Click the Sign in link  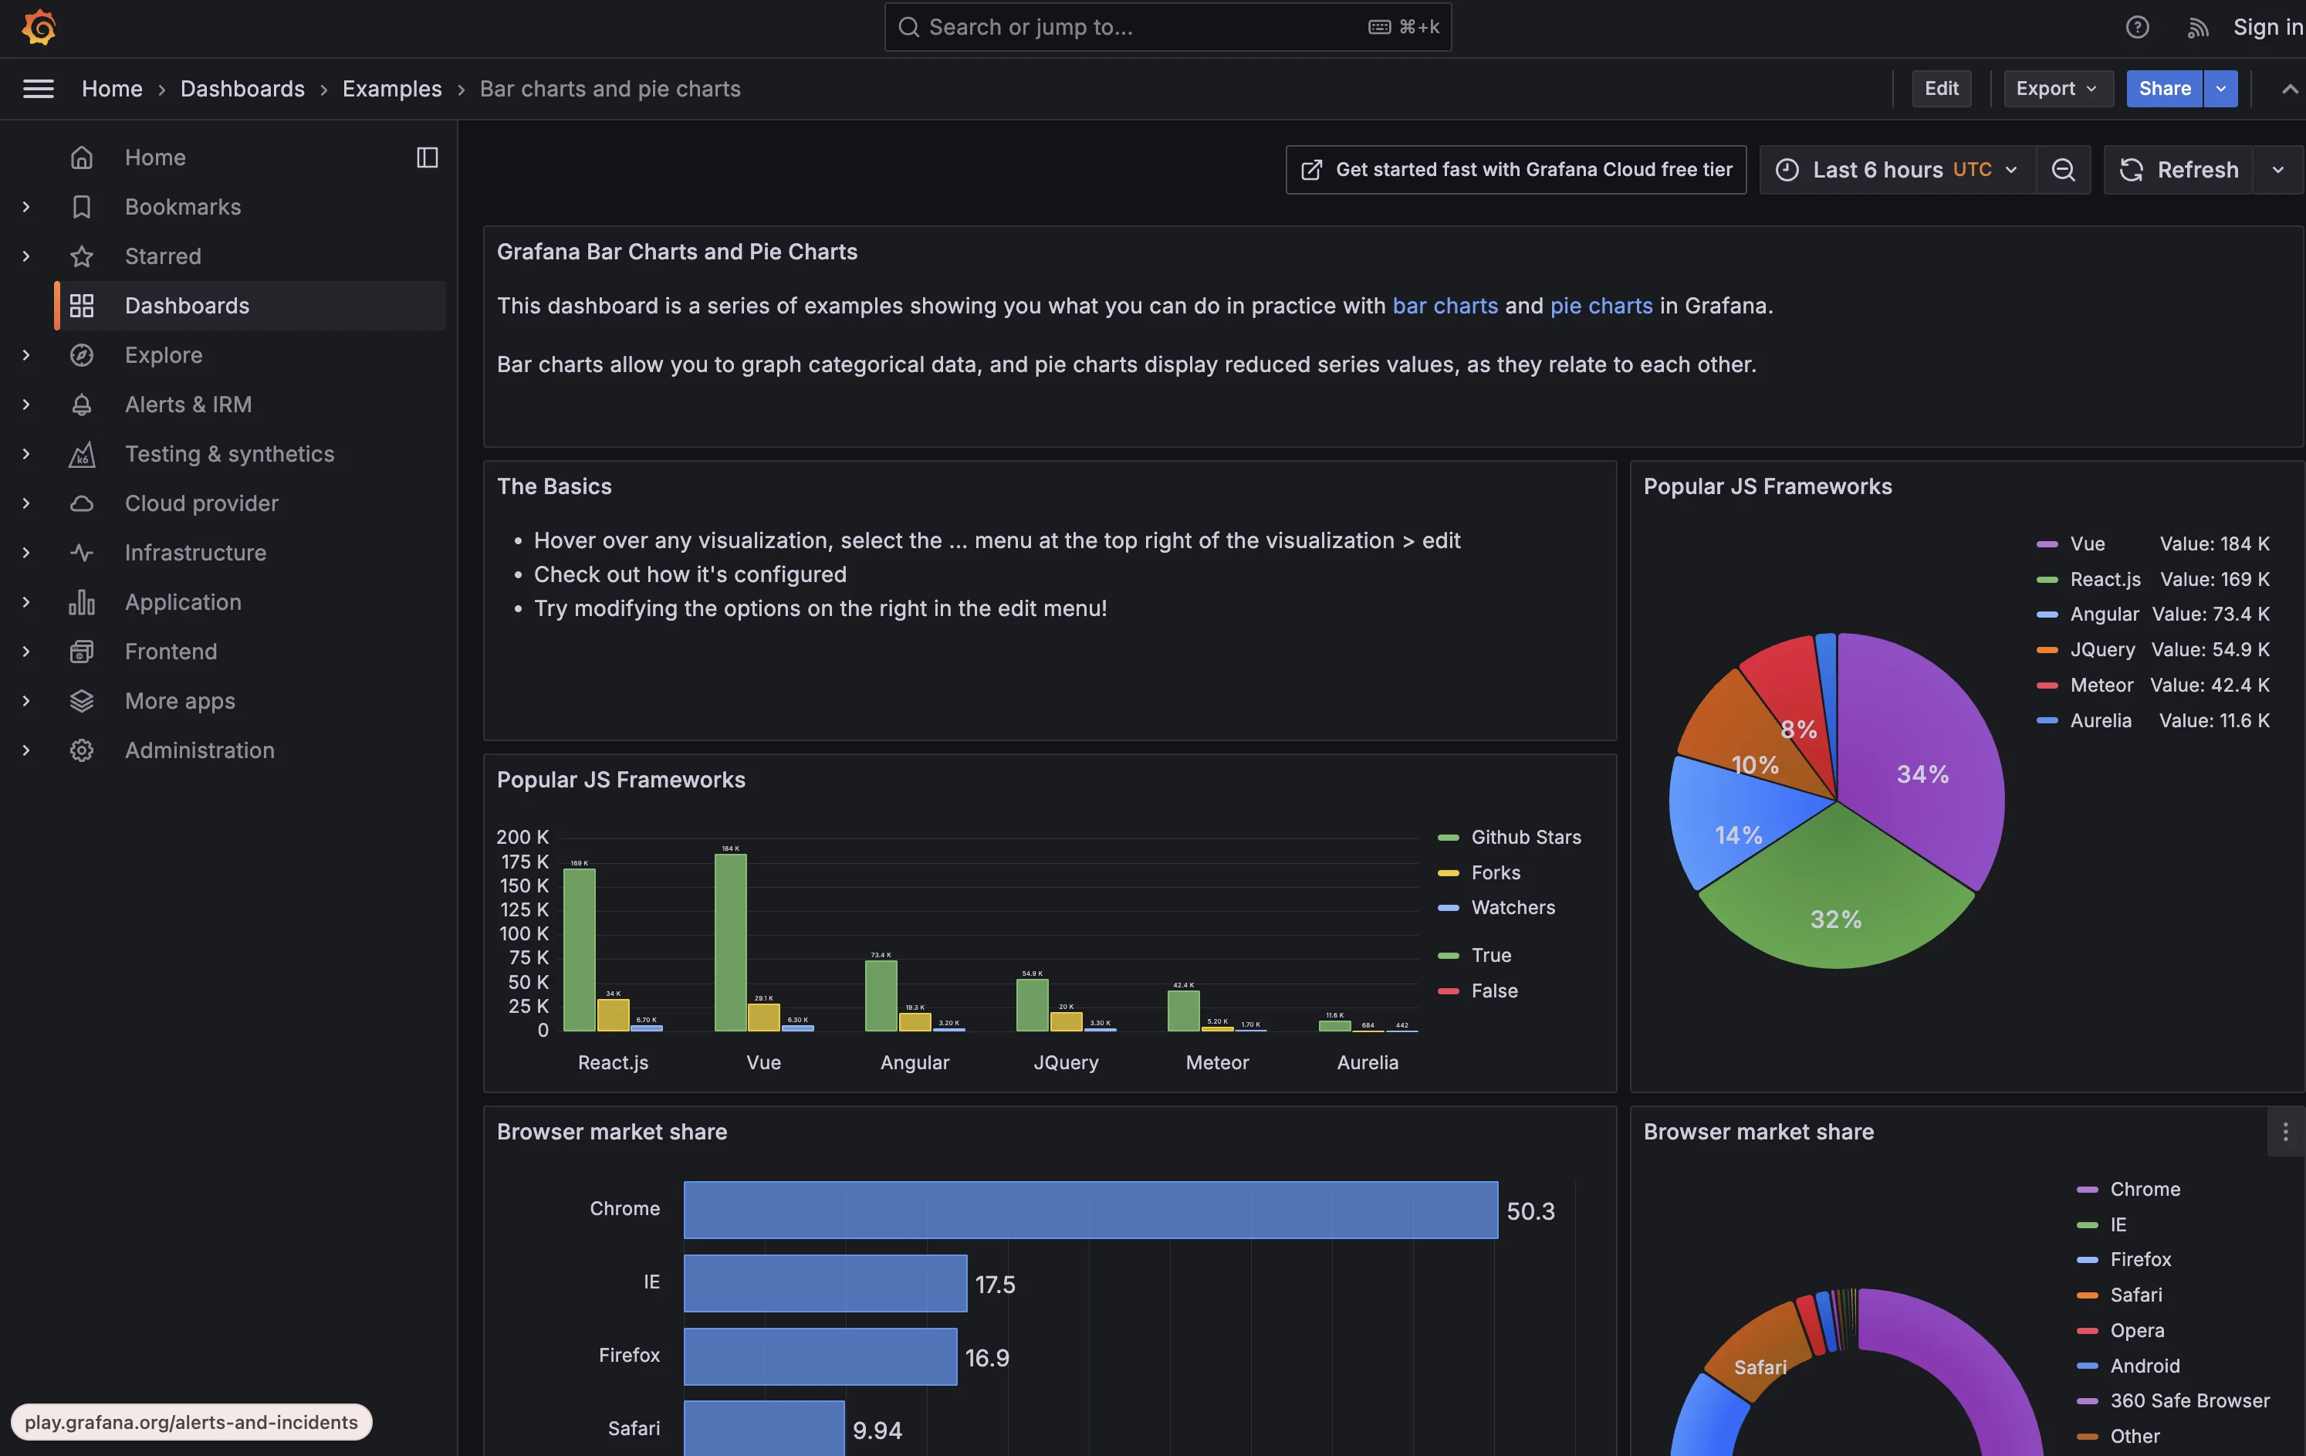(x=2267, y=27)
